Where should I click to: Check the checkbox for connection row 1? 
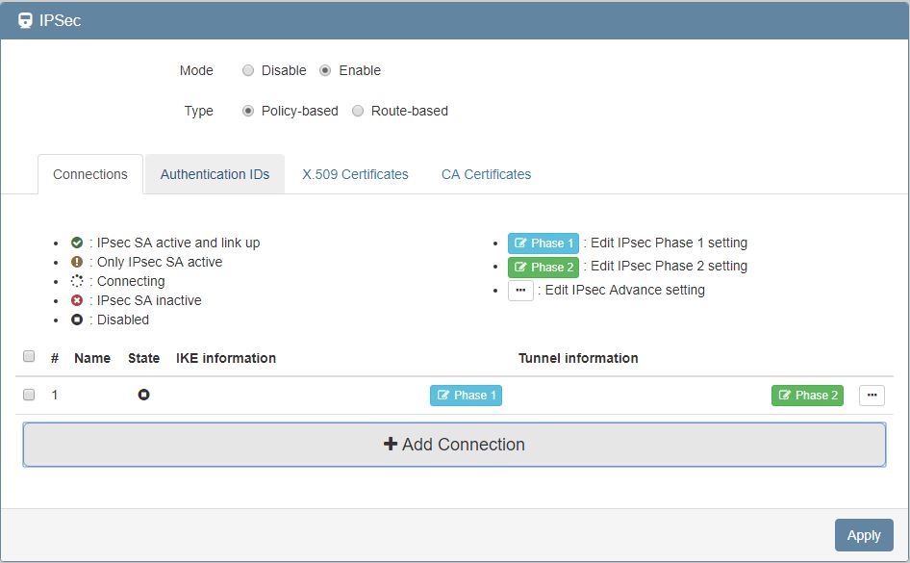tap(29, 395)
